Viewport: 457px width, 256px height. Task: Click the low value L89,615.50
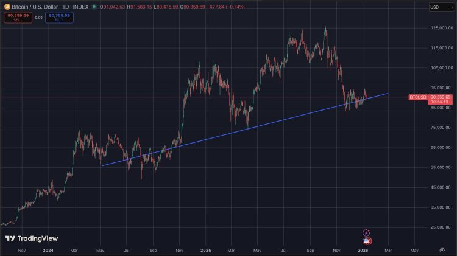click(166, 7)
